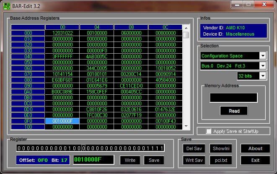Image resolution: width=277 pixels, height=174 pixels.
Task: Click the 0C column header
Action: coord(166,27)
